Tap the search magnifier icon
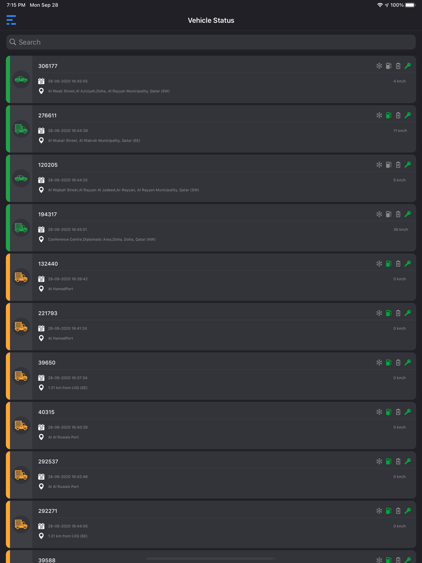The height and width of the screenshot is (563, 422). 13,42
